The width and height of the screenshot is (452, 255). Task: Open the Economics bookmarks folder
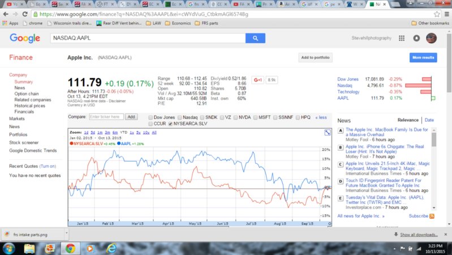coord(178,23)
